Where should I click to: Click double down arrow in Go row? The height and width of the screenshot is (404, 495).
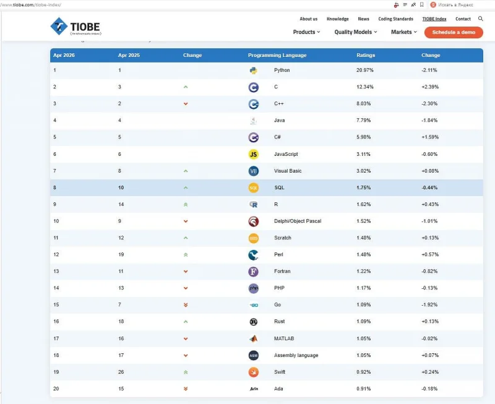(186, 305)
